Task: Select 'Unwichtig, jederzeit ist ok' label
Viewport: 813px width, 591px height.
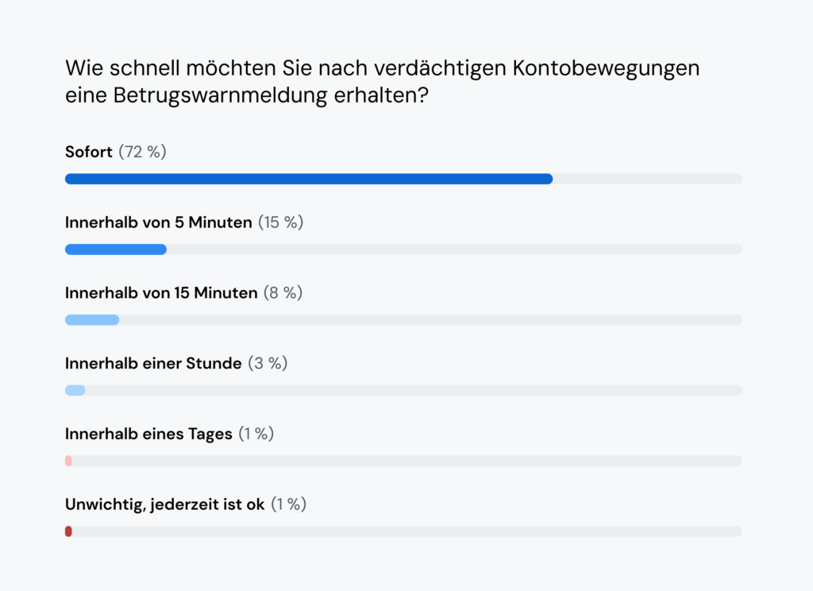Action: click(x=164, y=504)
